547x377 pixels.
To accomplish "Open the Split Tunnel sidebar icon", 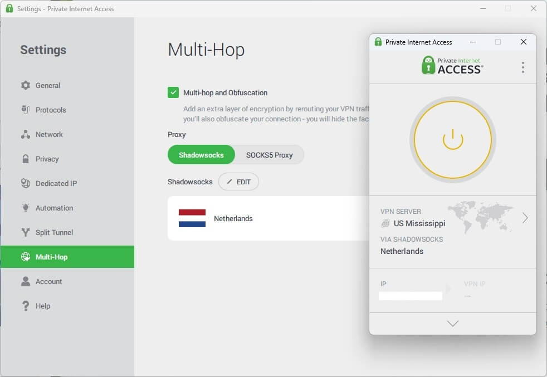I will 26,232.
